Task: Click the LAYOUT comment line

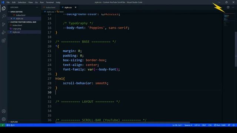Action: 87,102
